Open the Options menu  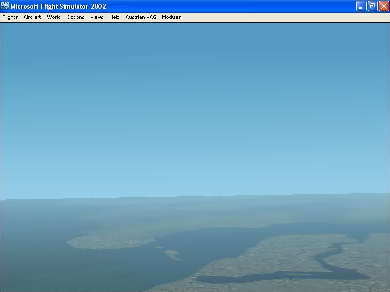pos(76,17)
